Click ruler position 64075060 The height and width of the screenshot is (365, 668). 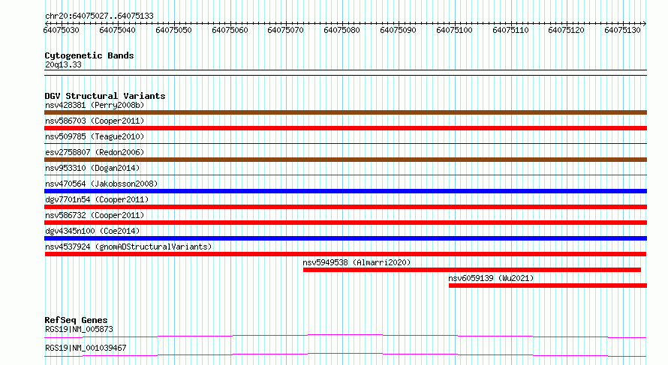click(230, 30)
